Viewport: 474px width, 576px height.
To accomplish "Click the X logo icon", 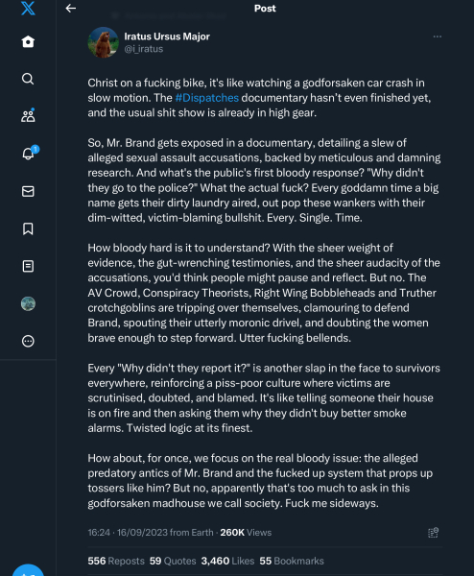I will point(28,8).
